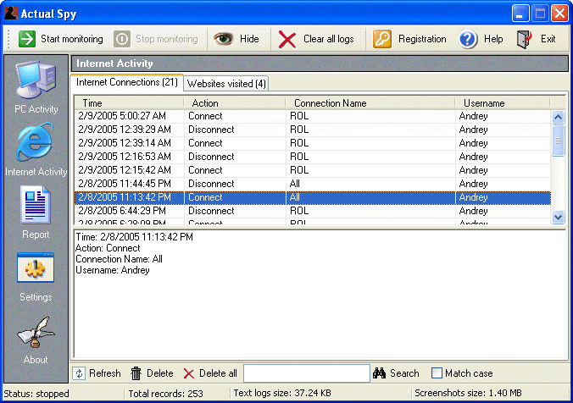Sort by the Connection Name column header
This screenshot has width=573, height=403.
pyautogui.click(x=370, y=103)
